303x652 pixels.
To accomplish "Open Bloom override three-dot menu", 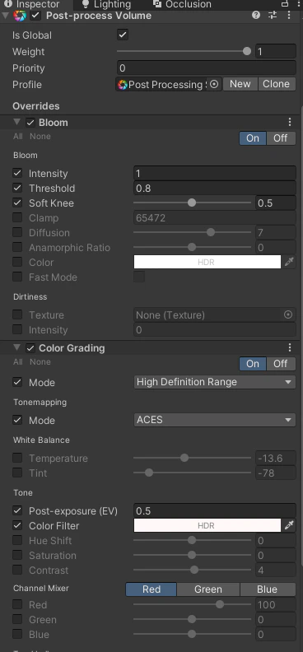I will [290, 122].
